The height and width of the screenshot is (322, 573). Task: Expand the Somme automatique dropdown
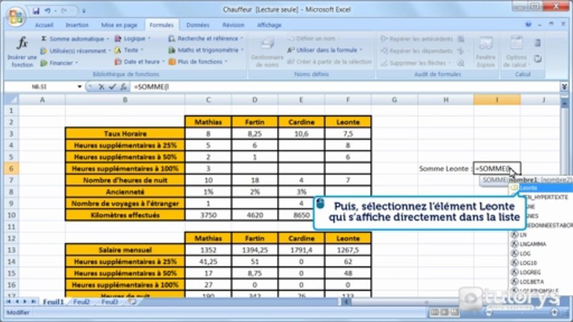tap(108, 39)
